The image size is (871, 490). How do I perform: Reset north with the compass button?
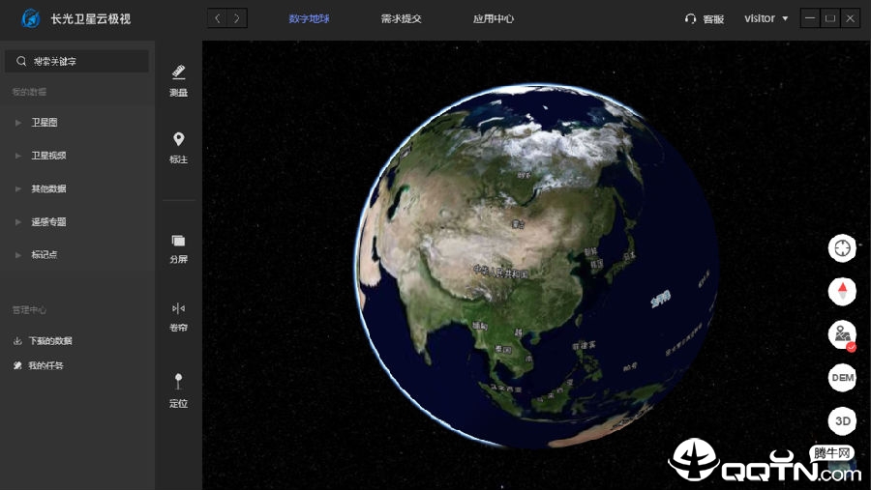click(842, 290)
